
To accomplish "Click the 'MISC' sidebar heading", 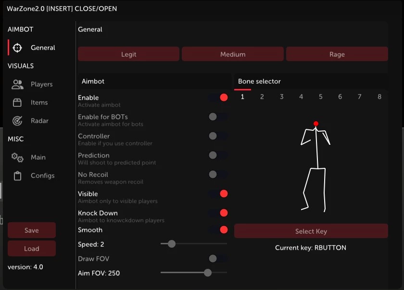I will 16,139.
